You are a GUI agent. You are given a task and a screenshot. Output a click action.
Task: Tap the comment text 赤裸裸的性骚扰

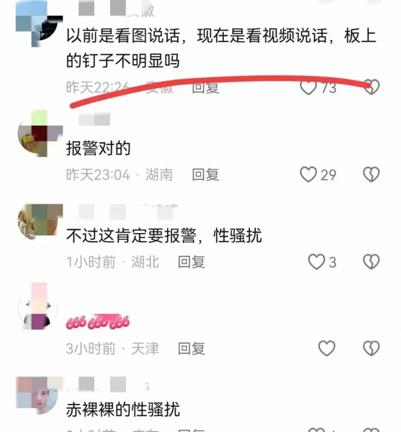(x=123, y=409)
